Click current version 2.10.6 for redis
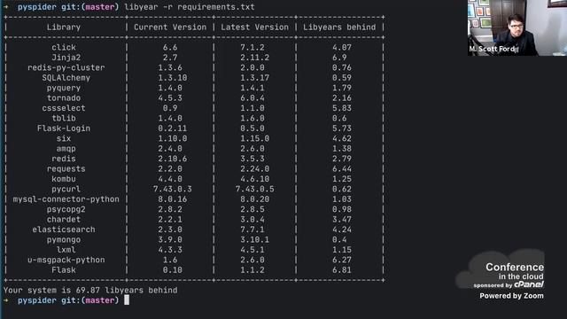Screen dimensions: 567x319 173,159
